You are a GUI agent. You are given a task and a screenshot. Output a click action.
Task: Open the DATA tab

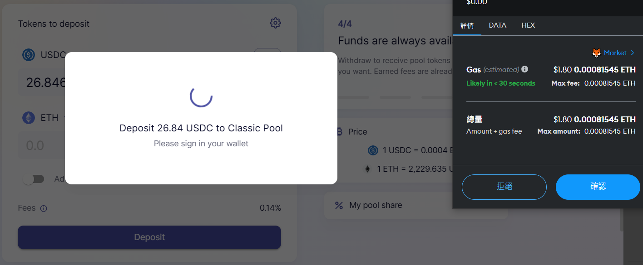coord(497,25)
